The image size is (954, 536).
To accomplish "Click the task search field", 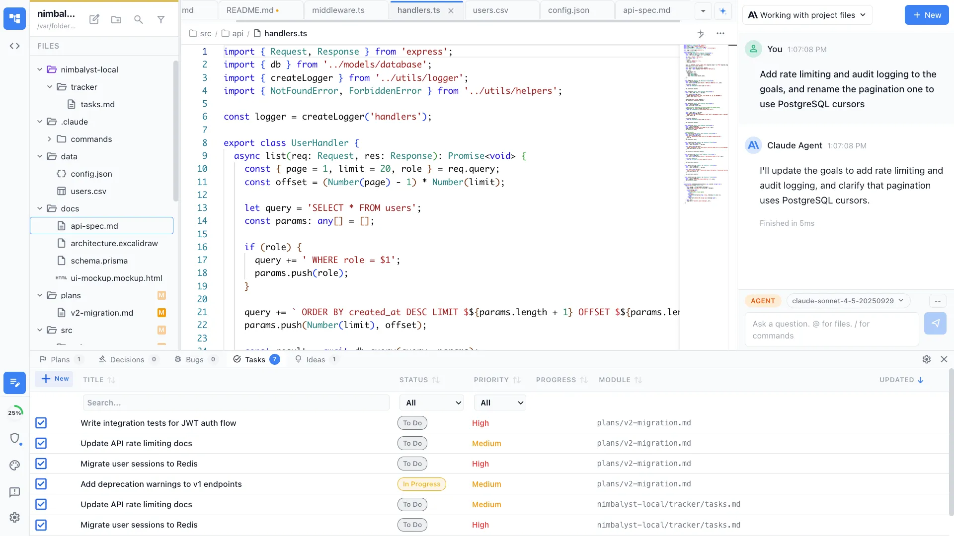I will pyautogui.click(x=236, y=402).
